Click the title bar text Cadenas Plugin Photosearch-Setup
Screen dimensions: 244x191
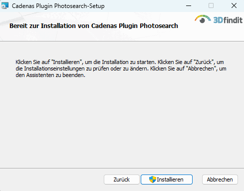pyautogui.click(x=58, y=6)
